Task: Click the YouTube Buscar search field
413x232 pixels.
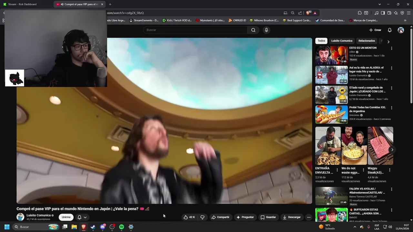Action: (x=195, y=30)
